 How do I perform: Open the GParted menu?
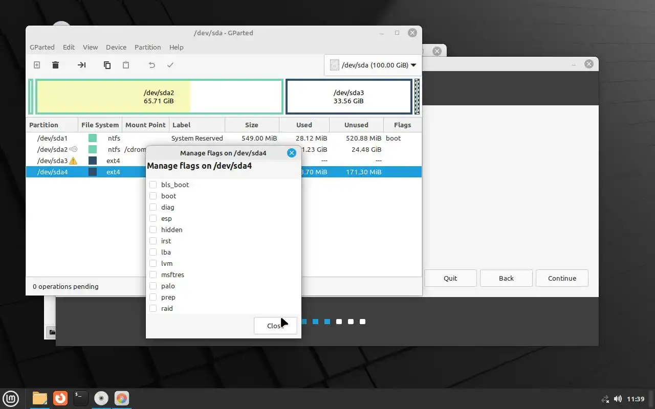coord(42,47)
